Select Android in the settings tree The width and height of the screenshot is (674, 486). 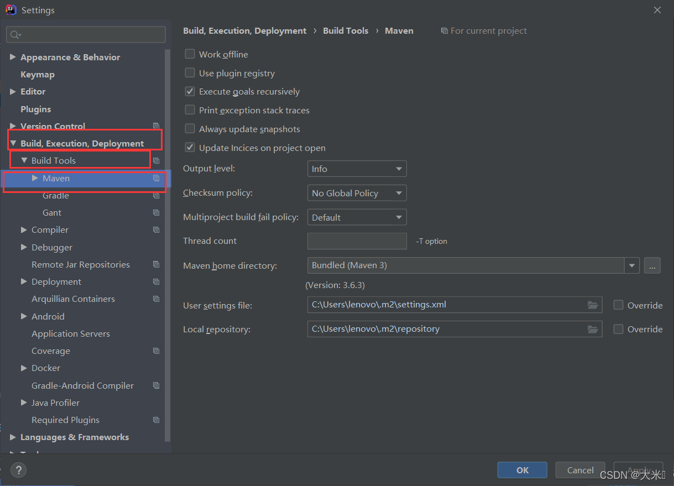pyautogui.click(x=48, y=316)
